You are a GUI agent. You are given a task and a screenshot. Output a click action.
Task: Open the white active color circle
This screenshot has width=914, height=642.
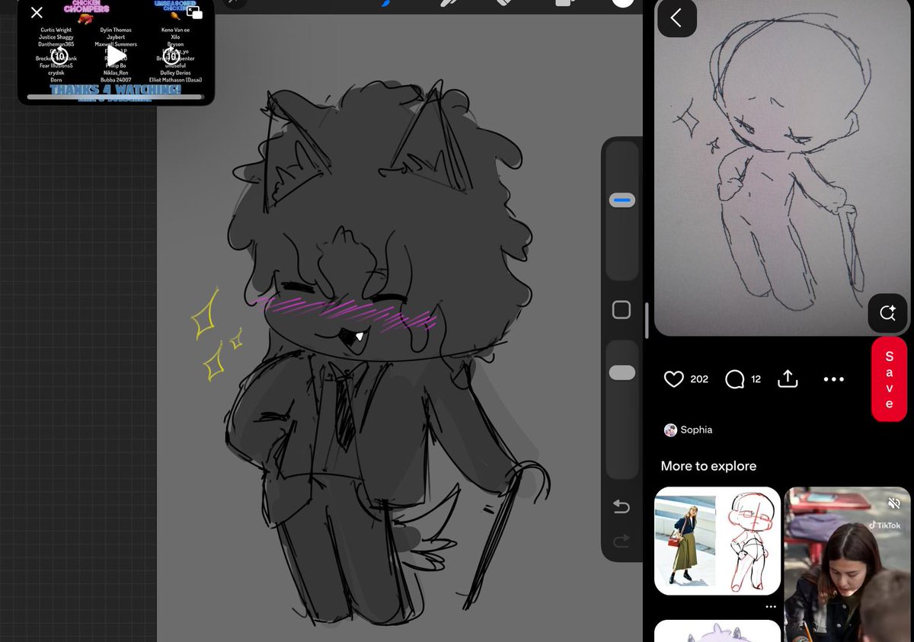623,2
